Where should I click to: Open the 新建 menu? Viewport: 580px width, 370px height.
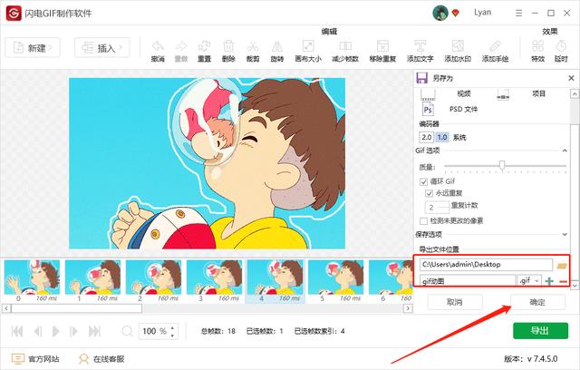(33, 47)
